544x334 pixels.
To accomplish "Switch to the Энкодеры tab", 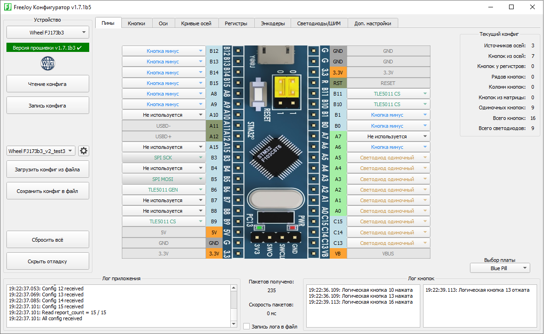I will click(273, 23).
